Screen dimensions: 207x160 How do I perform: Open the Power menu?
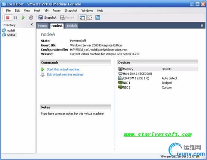pyautogui.click(x=56, y=10)
